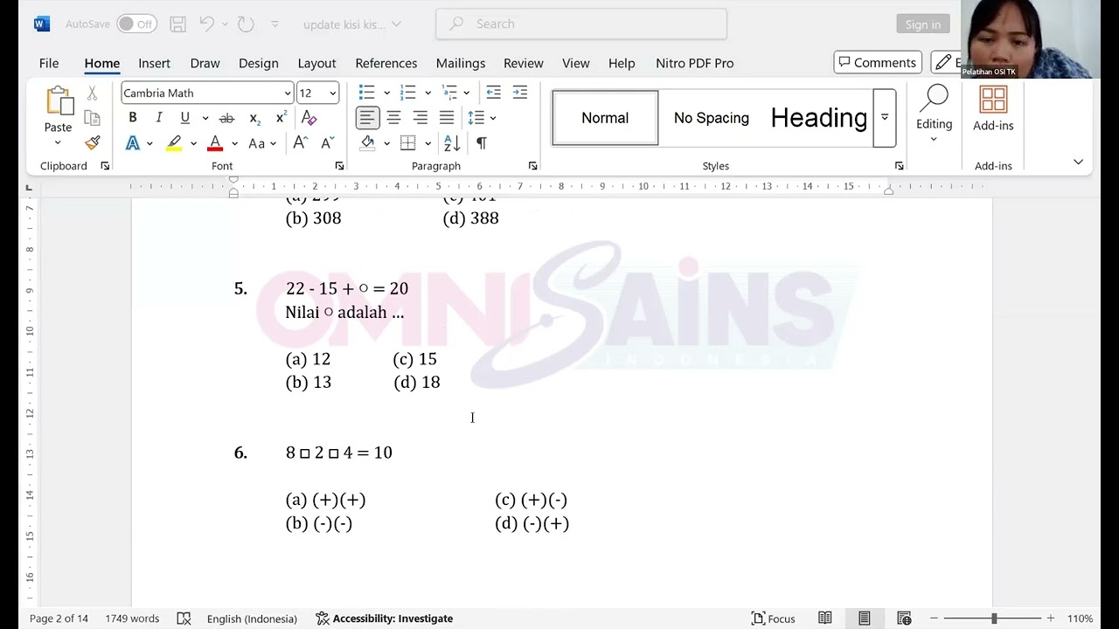The image size is (1119, 629).
Task: Switch to Web Layout view
Action: pyautogui.click(x=904, y=619)
